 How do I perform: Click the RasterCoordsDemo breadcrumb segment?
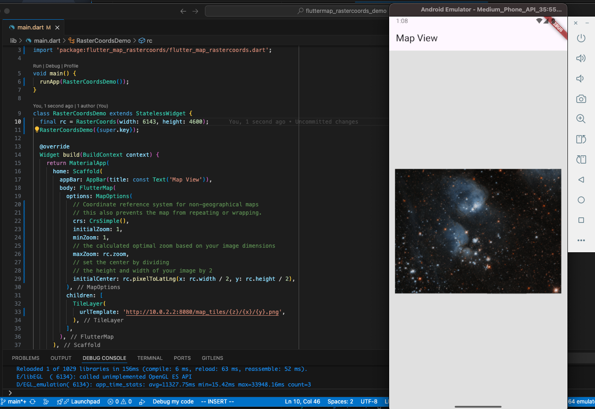[99, 40]
